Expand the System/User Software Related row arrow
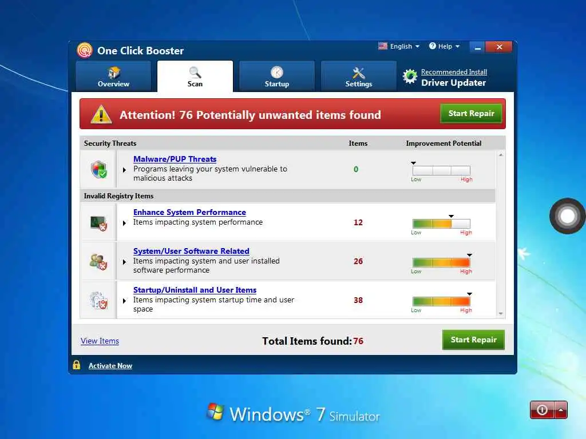This screenshot has height=439, width=586. point(124,262)
